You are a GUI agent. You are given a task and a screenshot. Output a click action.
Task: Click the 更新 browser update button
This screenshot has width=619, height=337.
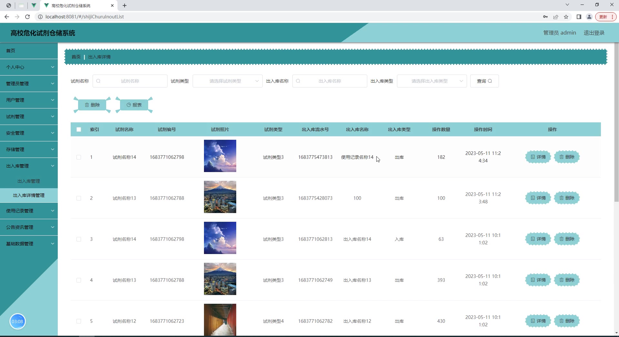(x=606, y=17)
